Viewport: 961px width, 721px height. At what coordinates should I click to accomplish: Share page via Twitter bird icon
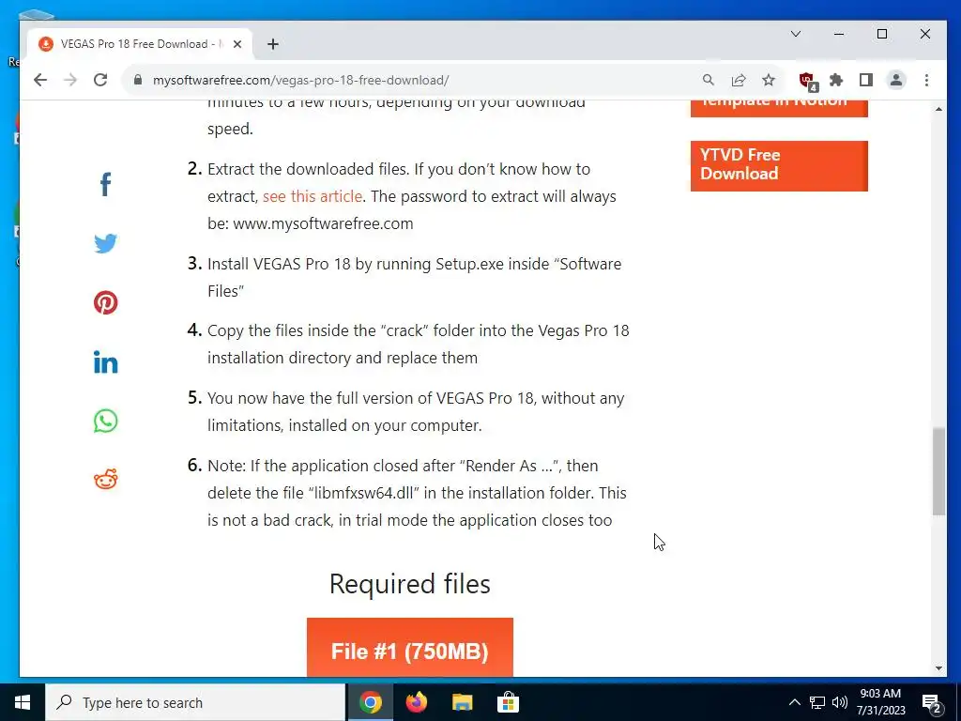(105, 243)
